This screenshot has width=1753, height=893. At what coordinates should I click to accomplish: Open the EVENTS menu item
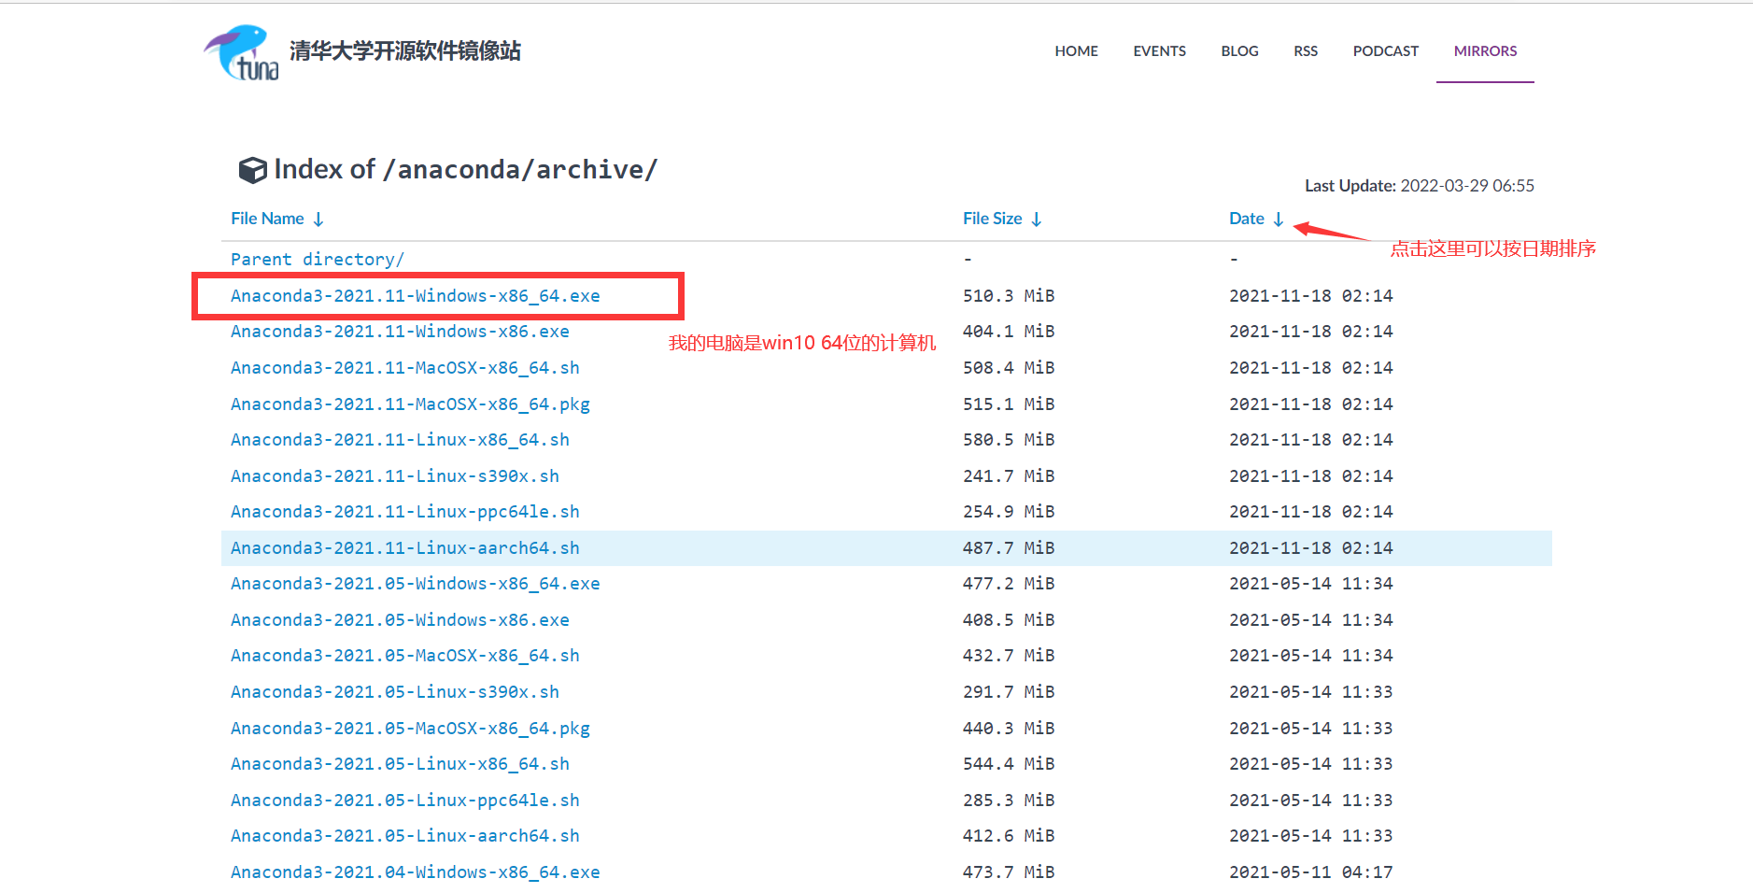tap(1159, 51)
